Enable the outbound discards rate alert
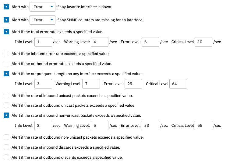 tap(6, 157)
